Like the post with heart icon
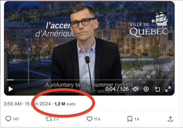Viewport: 183px width, 128px height. pyautogui.click(x=89, y=119)
